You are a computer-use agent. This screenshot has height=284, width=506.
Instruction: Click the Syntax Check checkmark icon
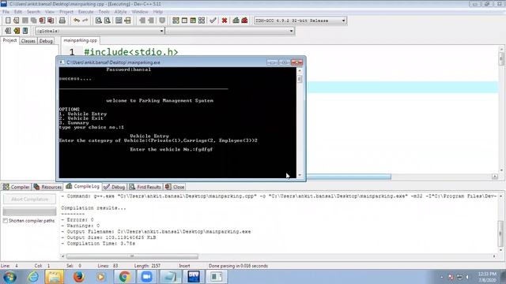[x=213, y=21]
